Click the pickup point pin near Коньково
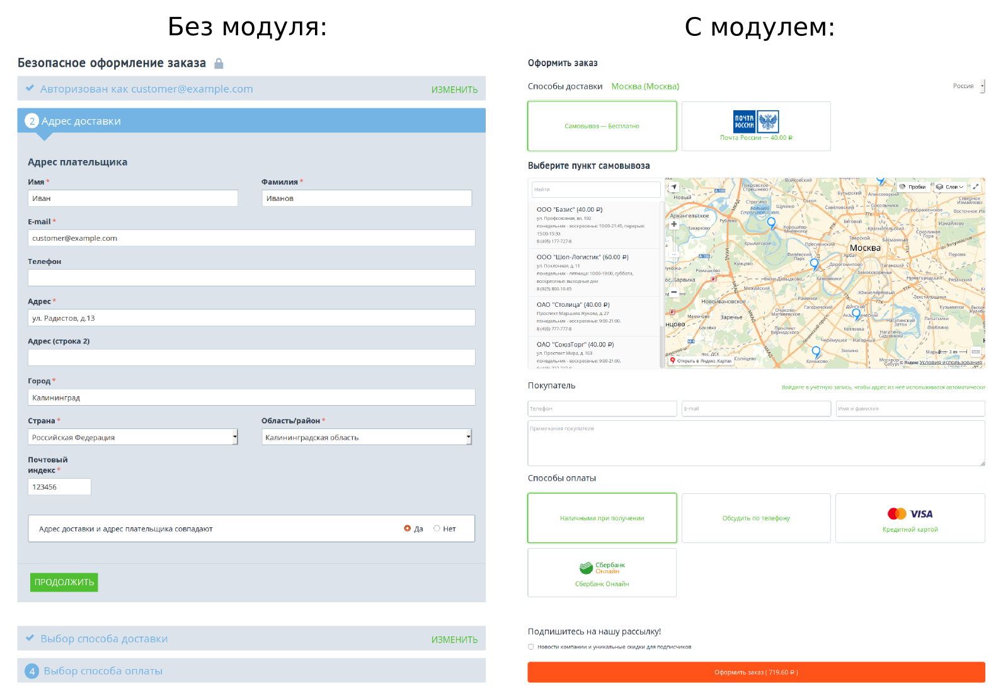Viewport: 1008px width, 693px height. [x=816, y=352]
